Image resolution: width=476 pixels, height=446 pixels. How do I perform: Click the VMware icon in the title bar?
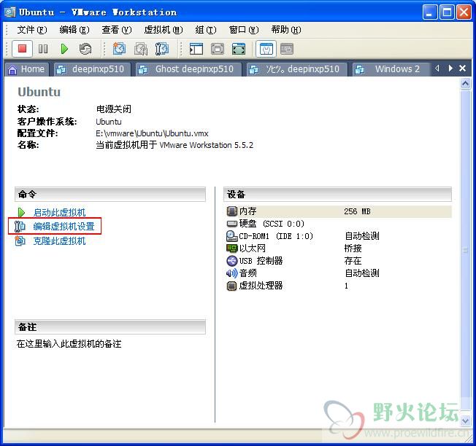pos(10,12)
